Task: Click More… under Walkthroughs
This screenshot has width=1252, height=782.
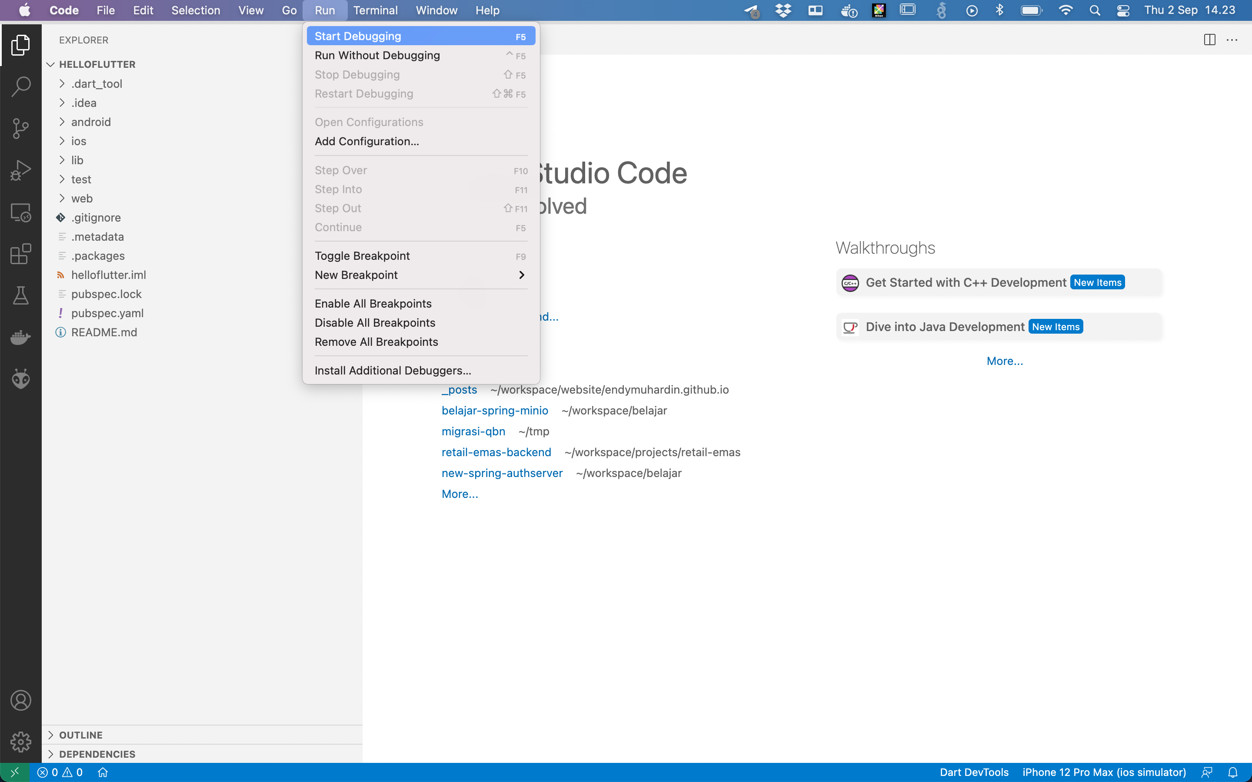Action: coord(1005,361)
